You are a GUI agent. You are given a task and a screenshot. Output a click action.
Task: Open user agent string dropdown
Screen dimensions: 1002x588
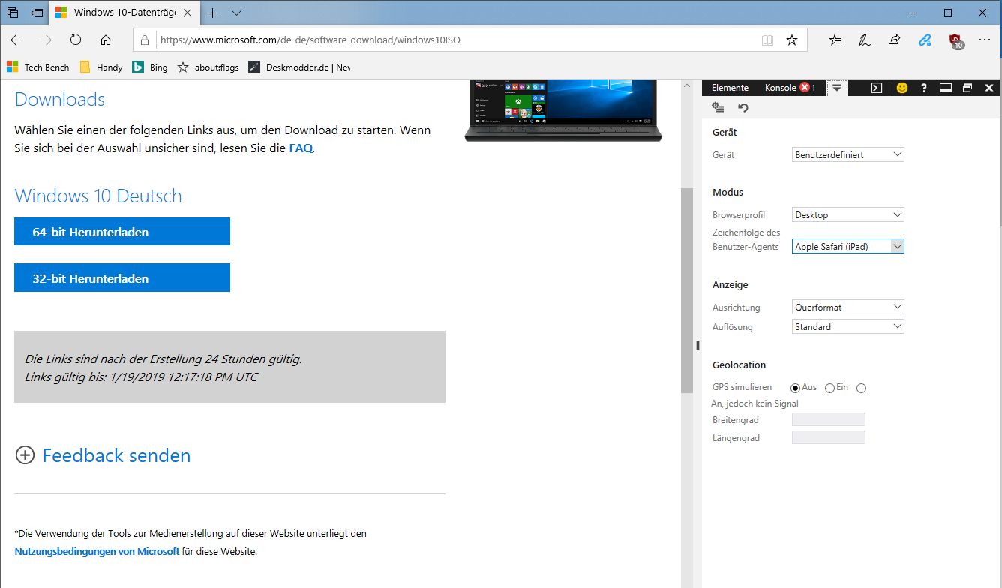(848, 246)
